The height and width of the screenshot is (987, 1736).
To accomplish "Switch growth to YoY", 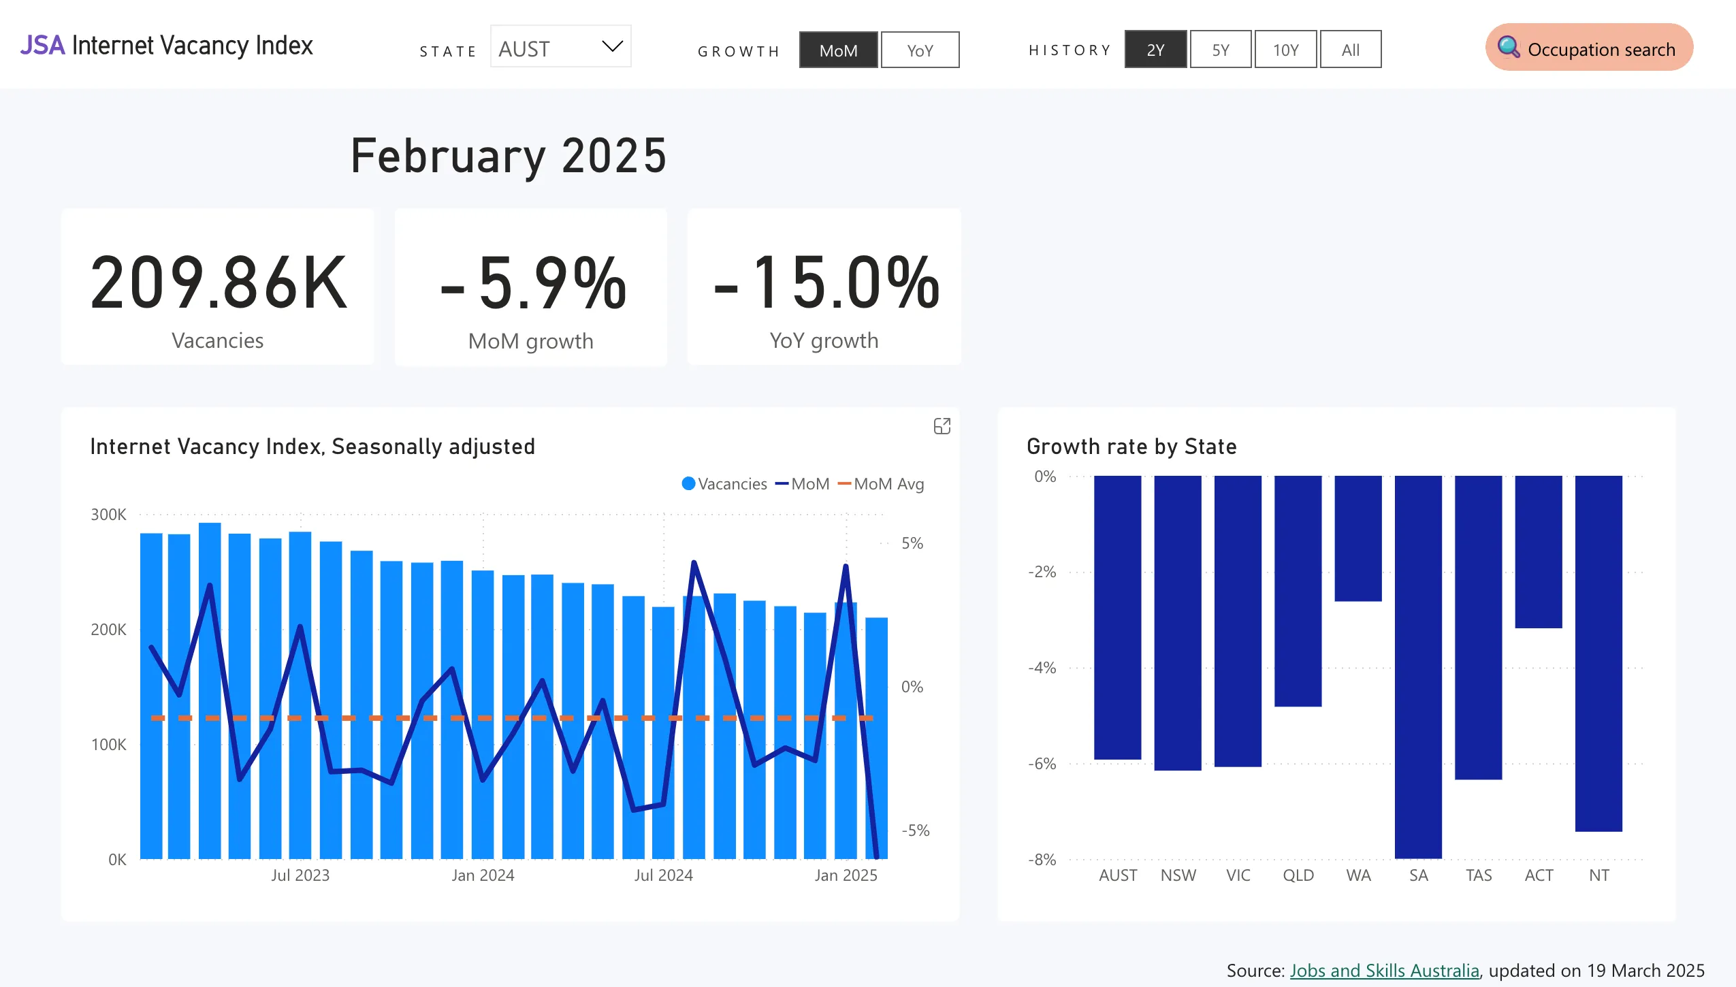I will 920,50.
